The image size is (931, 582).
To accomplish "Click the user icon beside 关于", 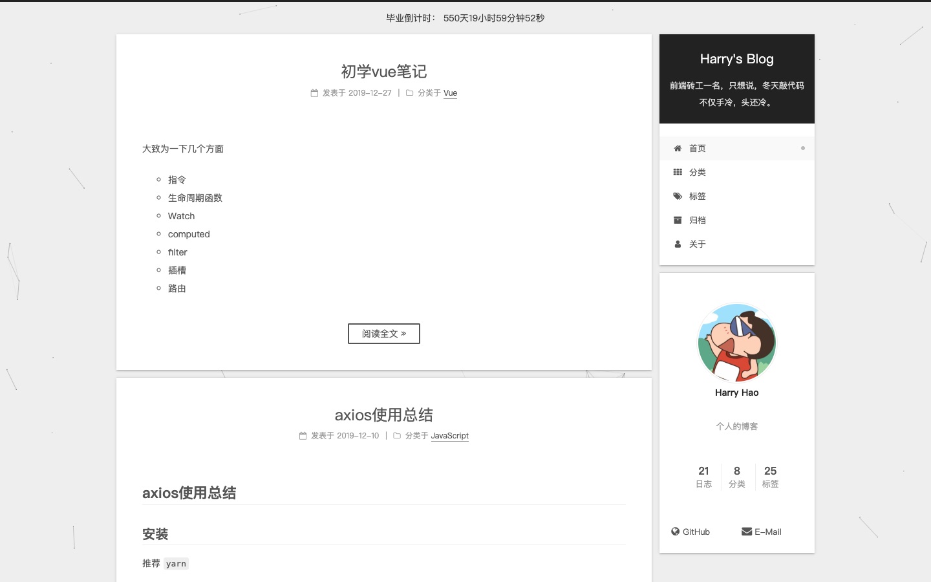I will coord(678,244).
